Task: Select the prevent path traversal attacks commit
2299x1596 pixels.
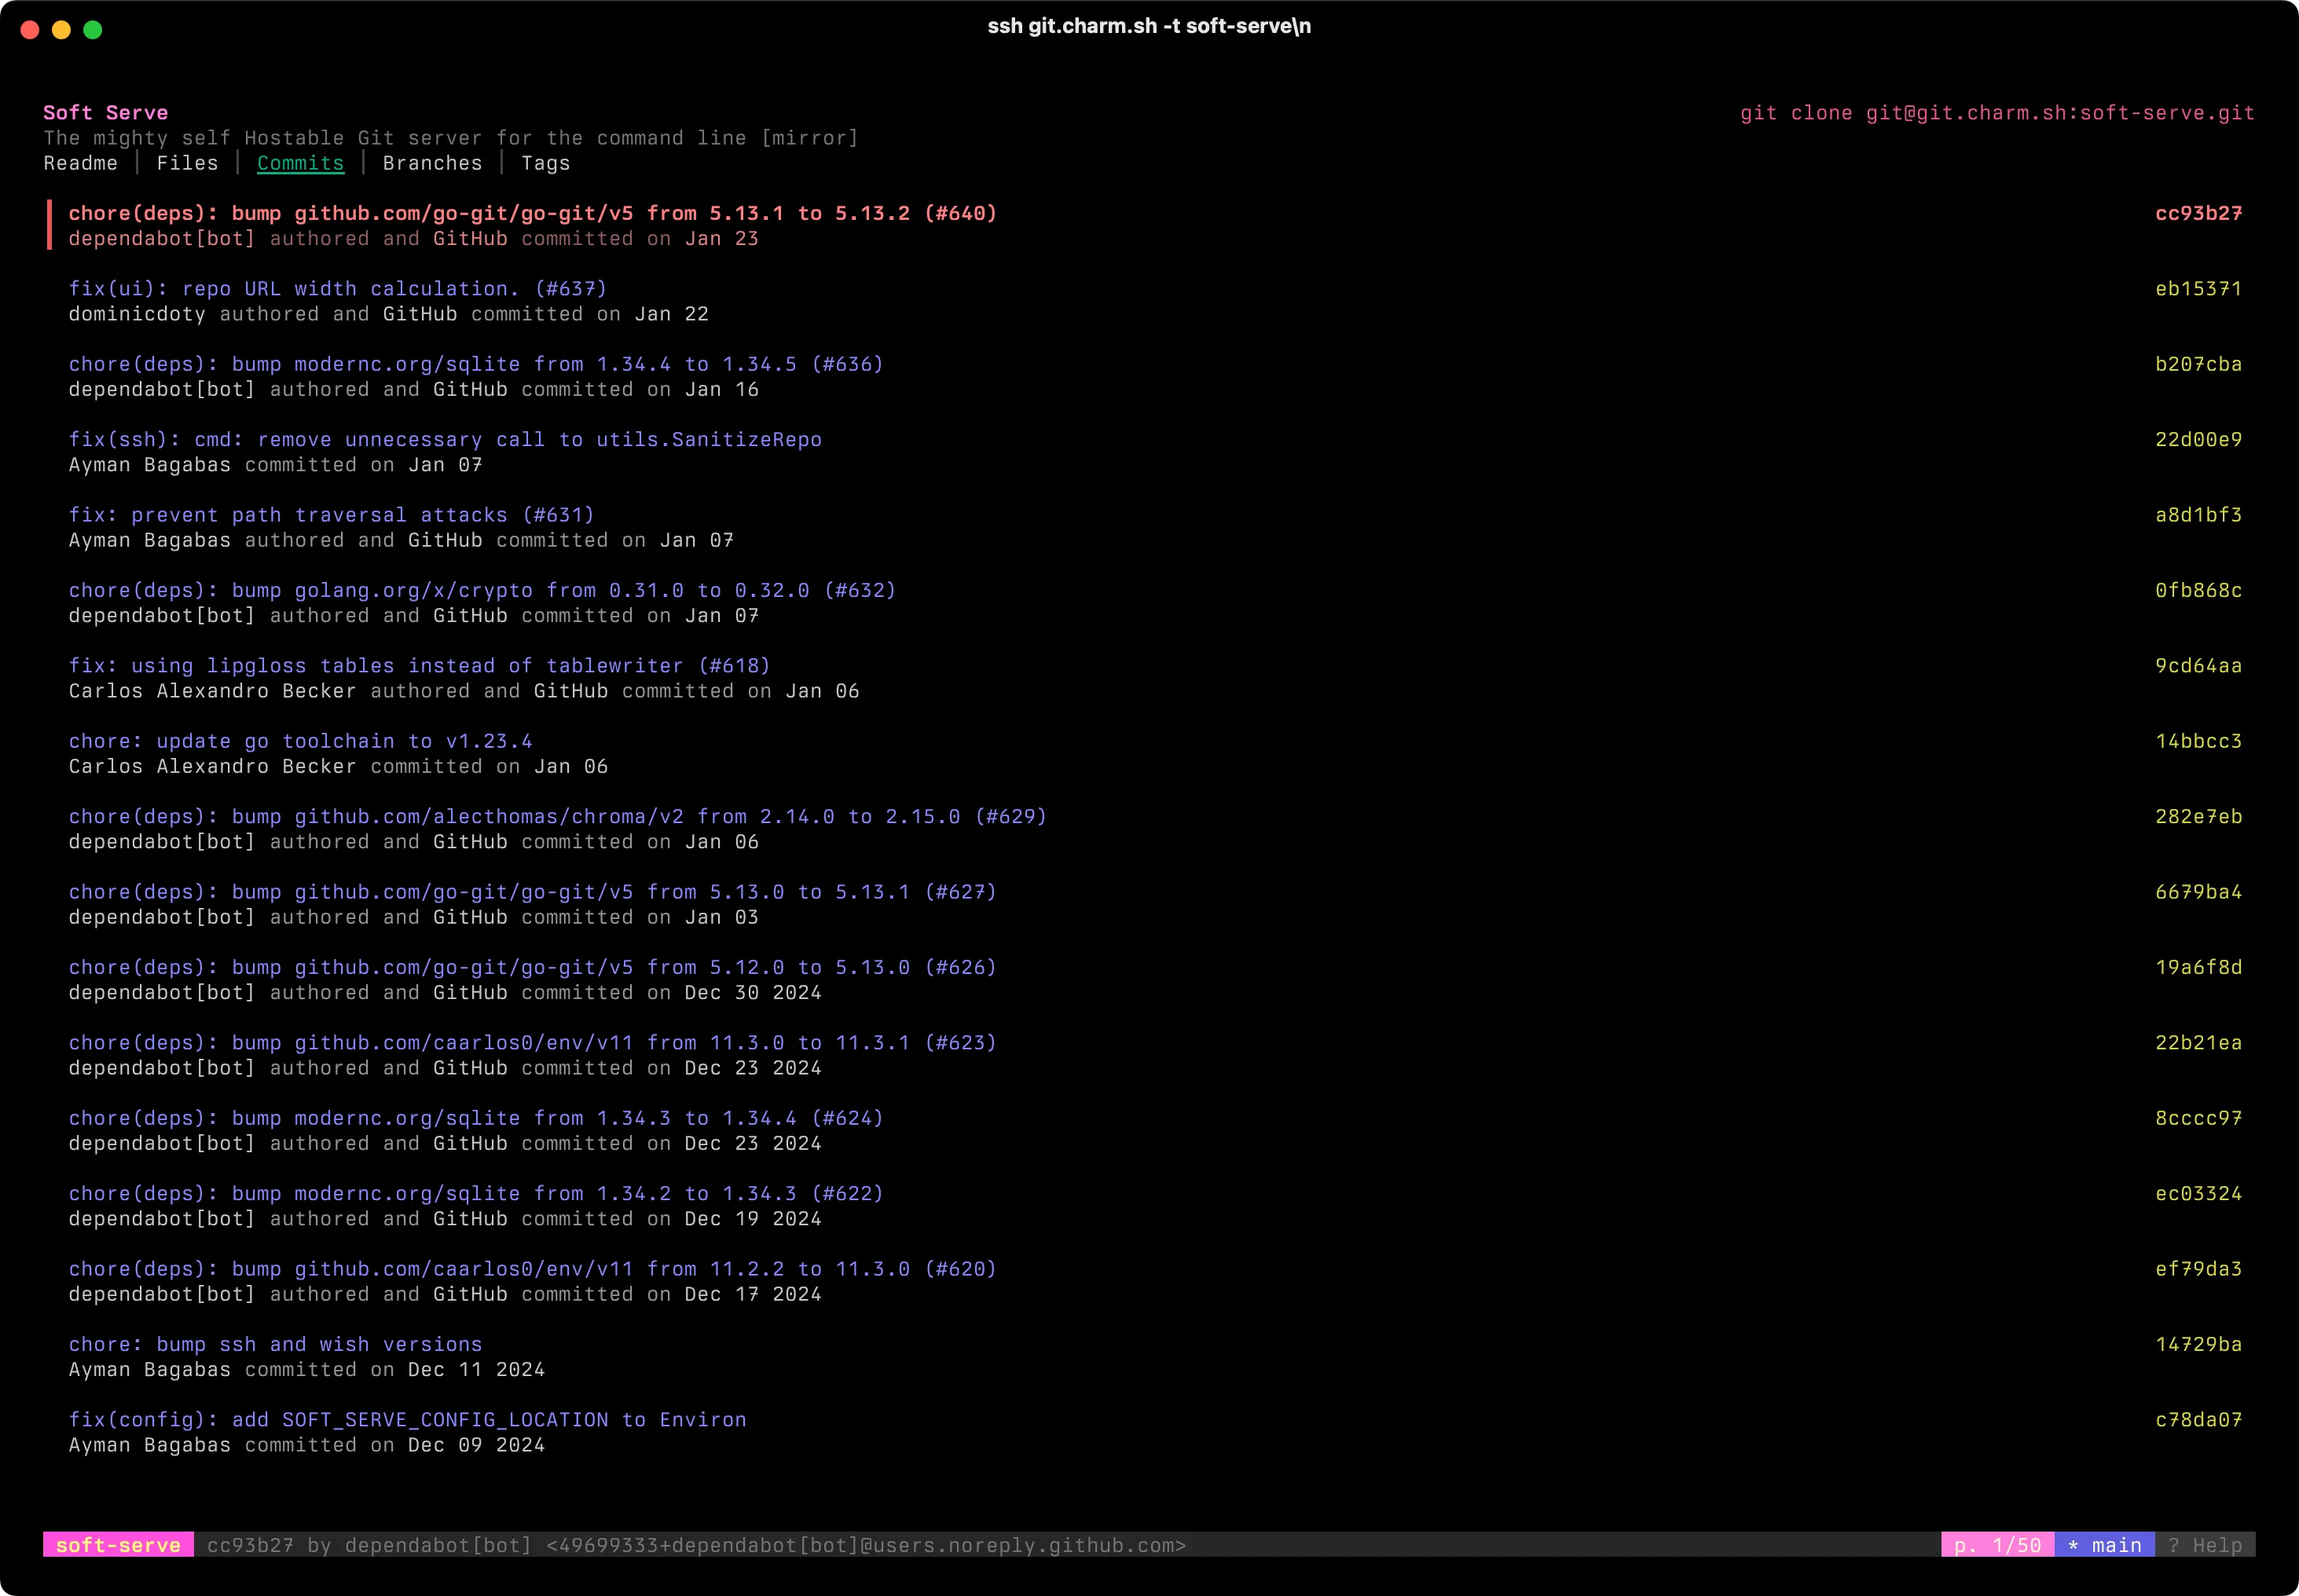Action: (331, 515)
